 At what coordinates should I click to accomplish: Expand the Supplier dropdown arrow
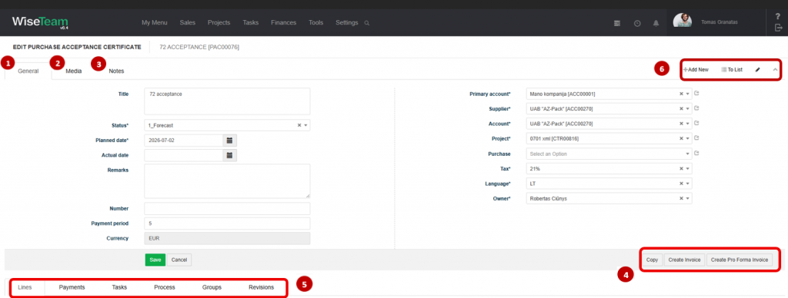pyautogui.click(x=687, y=109)
